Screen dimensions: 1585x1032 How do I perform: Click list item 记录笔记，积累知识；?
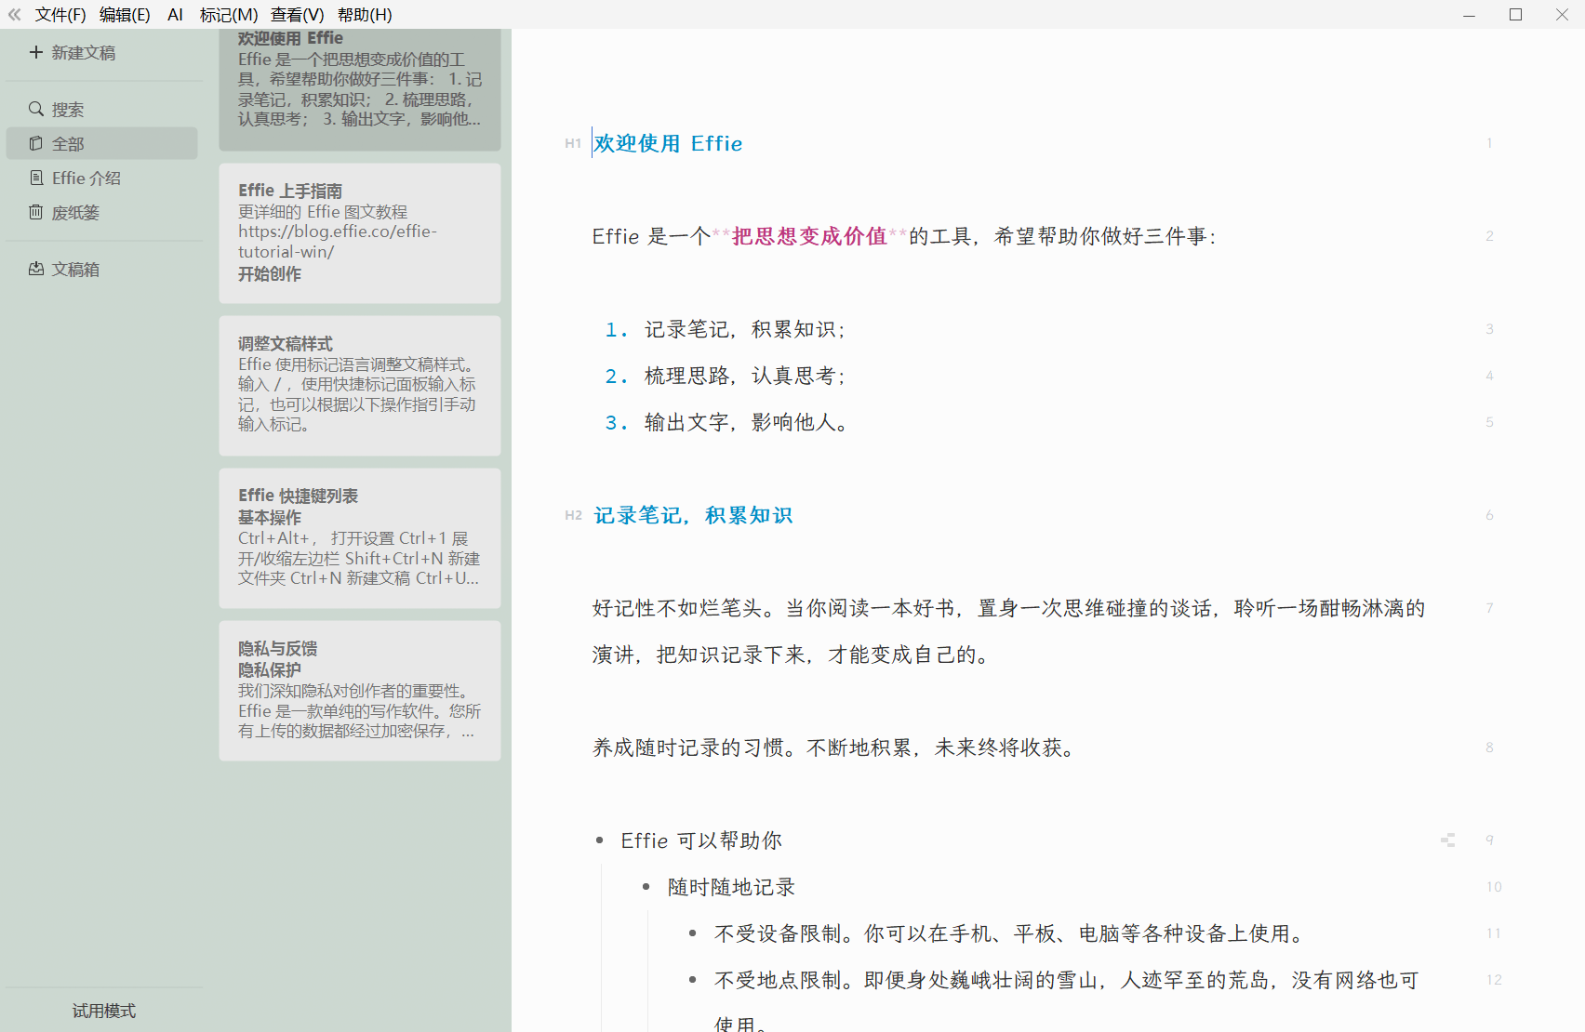[x=745, y=329]
